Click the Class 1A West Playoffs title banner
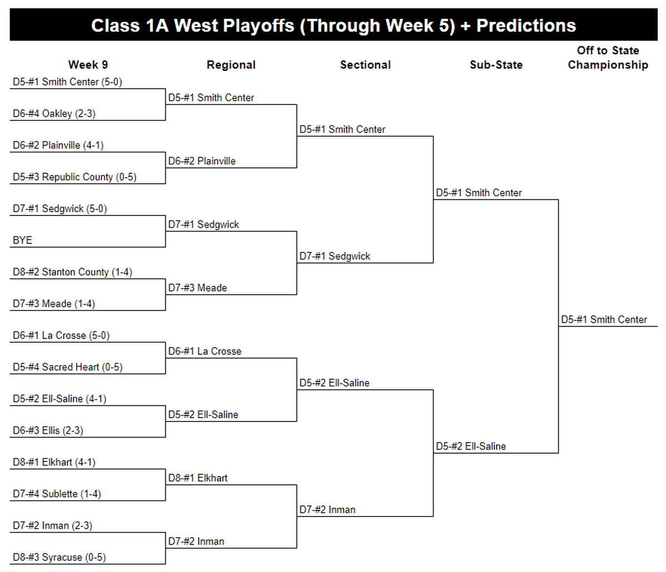The width and height of the screenshot is (666, 572). [333, 25]
